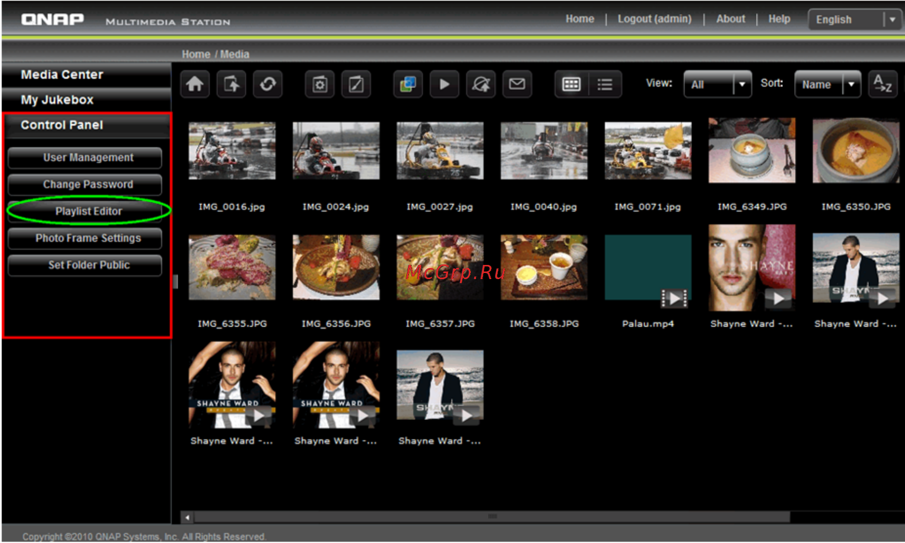The height and width of the screenshot is (543, 905).
Task: Select the IMG_6356.JPG thumbnail
Action: [336, 267]
